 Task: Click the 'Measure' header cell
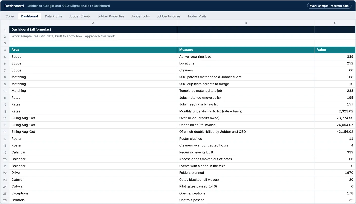click(246, 50)
